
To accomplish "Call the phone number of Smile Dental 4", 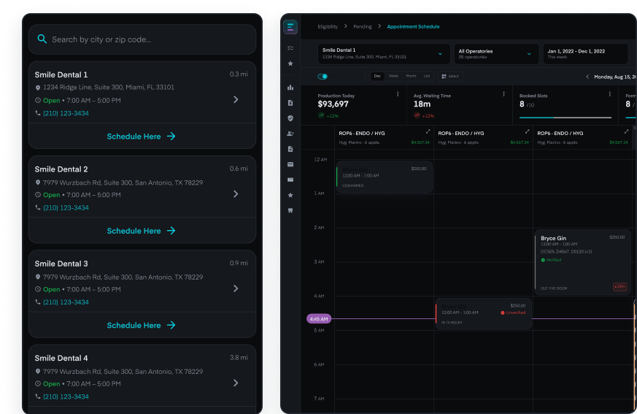I will [66, 396].
